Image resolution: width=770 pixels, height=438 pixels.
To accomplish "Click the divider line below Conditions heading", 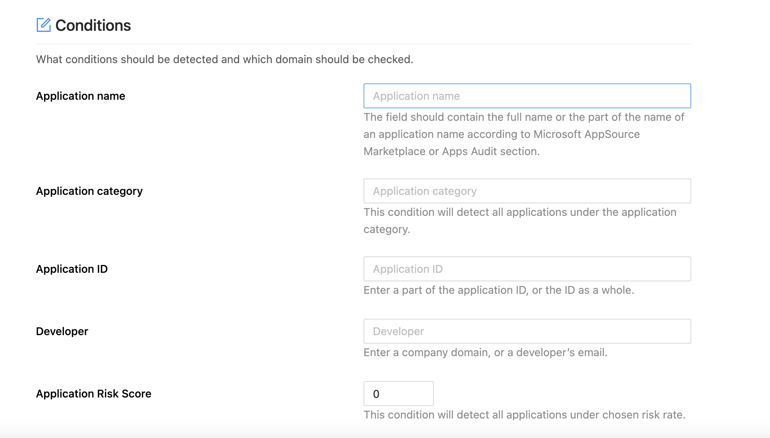I will pos(363,44).
